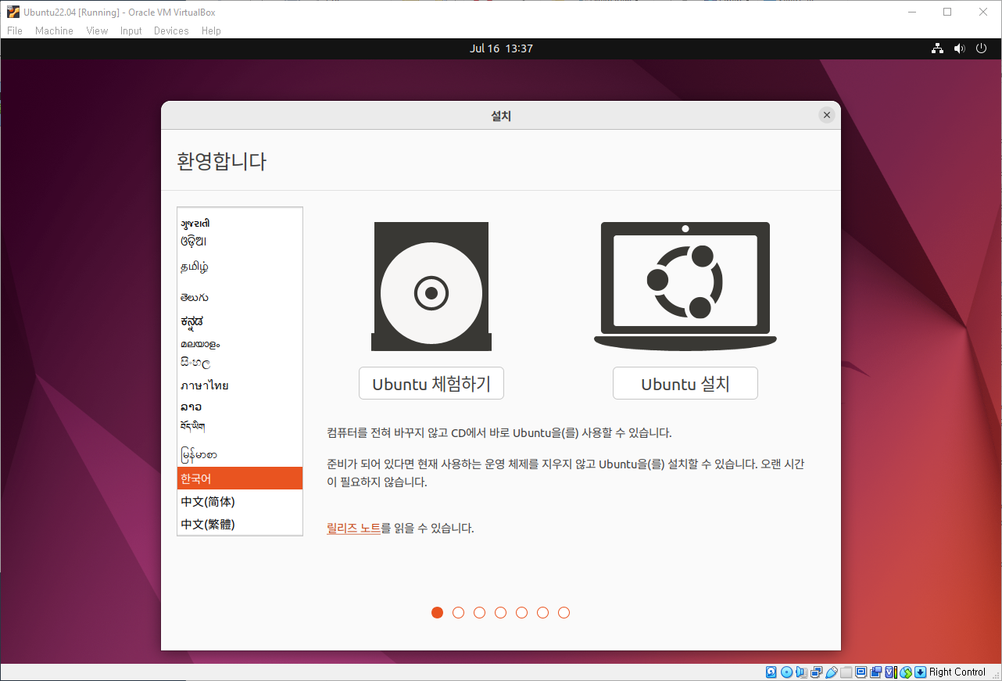This screenshot has width=1002, height=681.
Task: Click the display settings status icon
Action: 861,672
